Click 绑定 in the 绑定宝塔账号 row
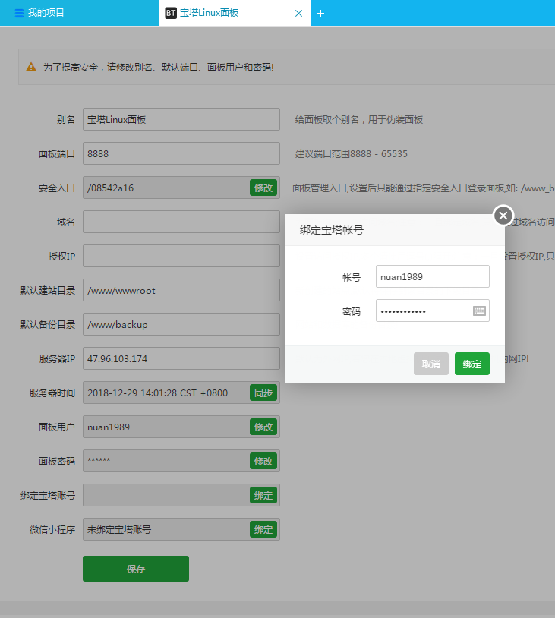Image resolution: width=555 pixels, height=618 pixels. click(263, 496)
